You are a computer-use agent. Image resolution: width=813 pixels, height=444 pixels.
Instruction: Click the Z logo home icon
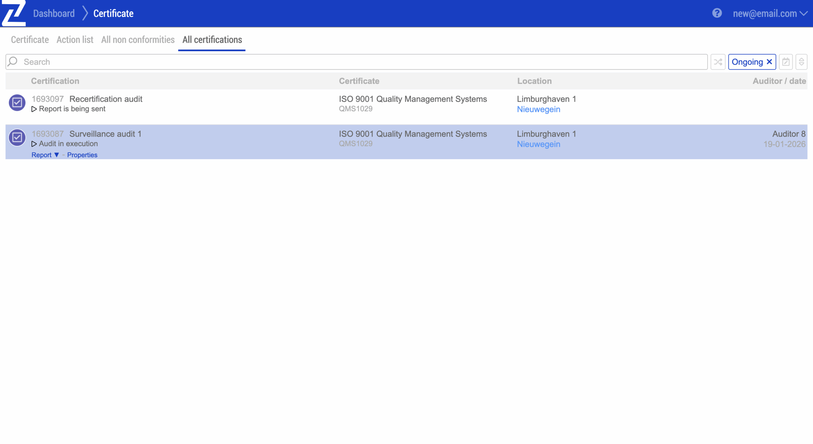[x=13, y=13]
